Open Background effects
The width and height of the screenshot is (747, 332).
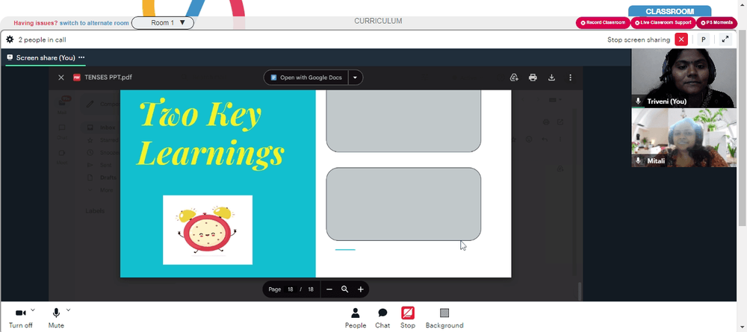point(444,319)
